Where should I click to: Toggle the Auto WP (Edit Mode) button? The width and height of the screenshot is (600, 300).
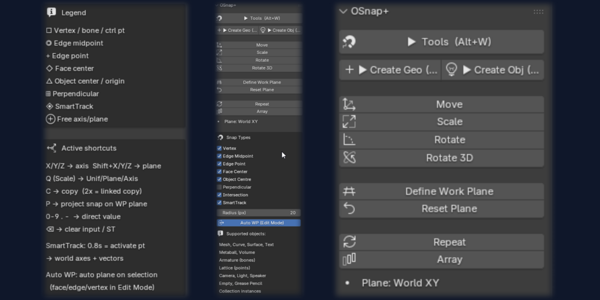[x=259, y=223]
